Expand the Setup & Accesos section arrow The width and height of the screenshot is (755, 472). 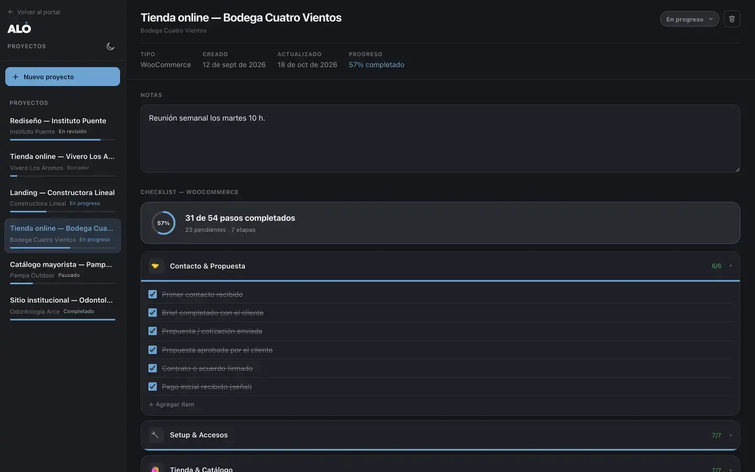(x=731, y=435)
